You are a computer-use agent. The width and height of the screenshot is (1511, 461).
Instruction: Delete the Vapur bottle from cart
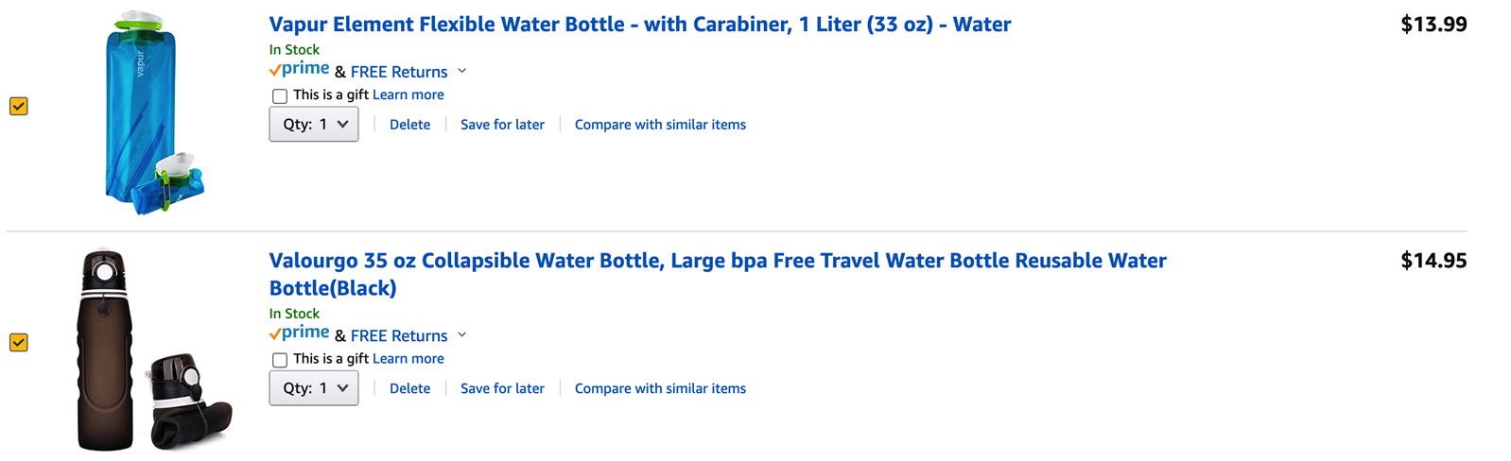[409, 125]
